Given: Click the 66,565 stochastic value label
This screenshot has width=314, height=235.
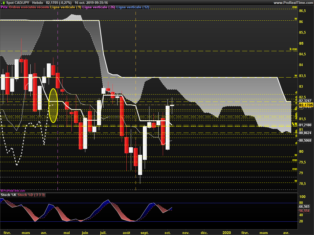Looking at the screenshot, I should [x=304, y=206].
